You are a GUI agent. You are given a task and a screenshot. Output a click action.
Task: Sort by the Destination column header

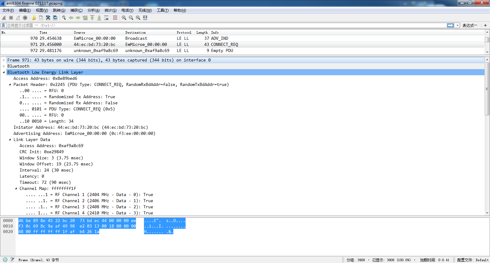click(x=149, y=32)
